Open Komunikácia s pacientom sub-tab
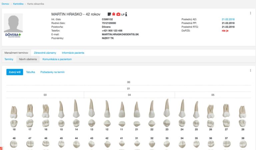This screenshot has width=256, height=150. 57,59
